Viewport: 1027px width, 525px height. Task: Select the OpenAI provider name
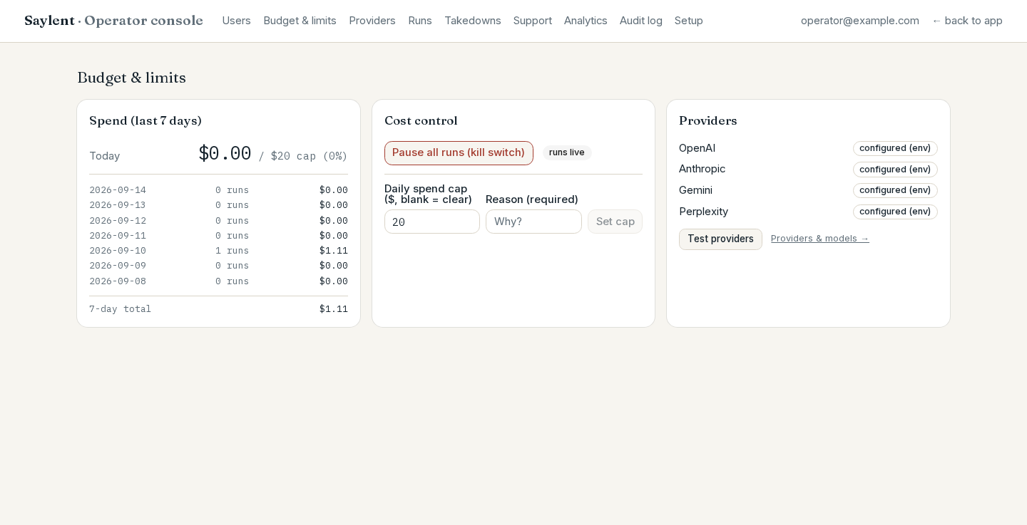[697, 148]
